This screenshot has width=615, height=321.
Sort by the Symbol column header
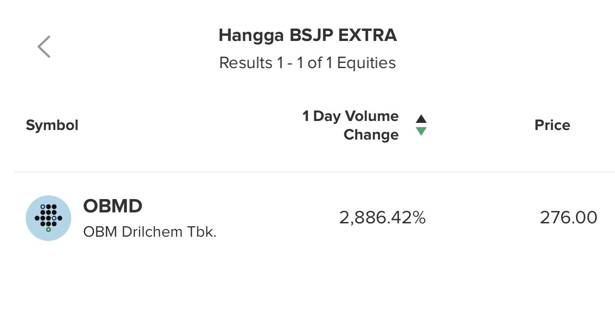point(52,125)
